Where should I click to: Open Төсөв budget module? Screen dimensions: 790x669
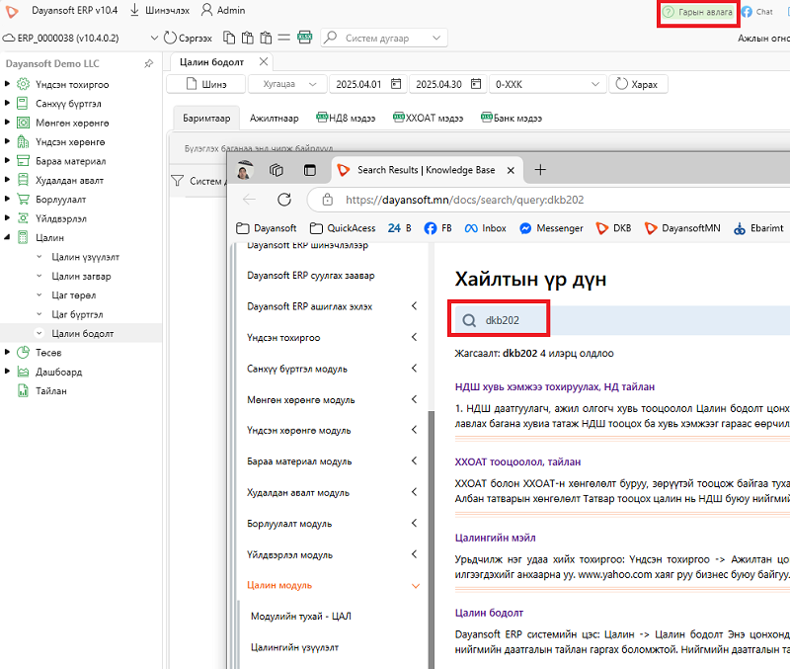tap(48, 353)
